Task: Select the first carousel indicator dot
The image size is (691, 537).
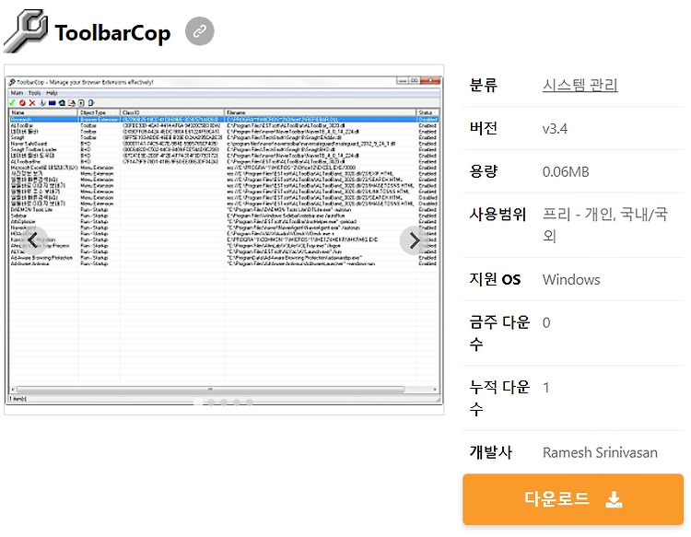Action: click(x=198, y=402)
